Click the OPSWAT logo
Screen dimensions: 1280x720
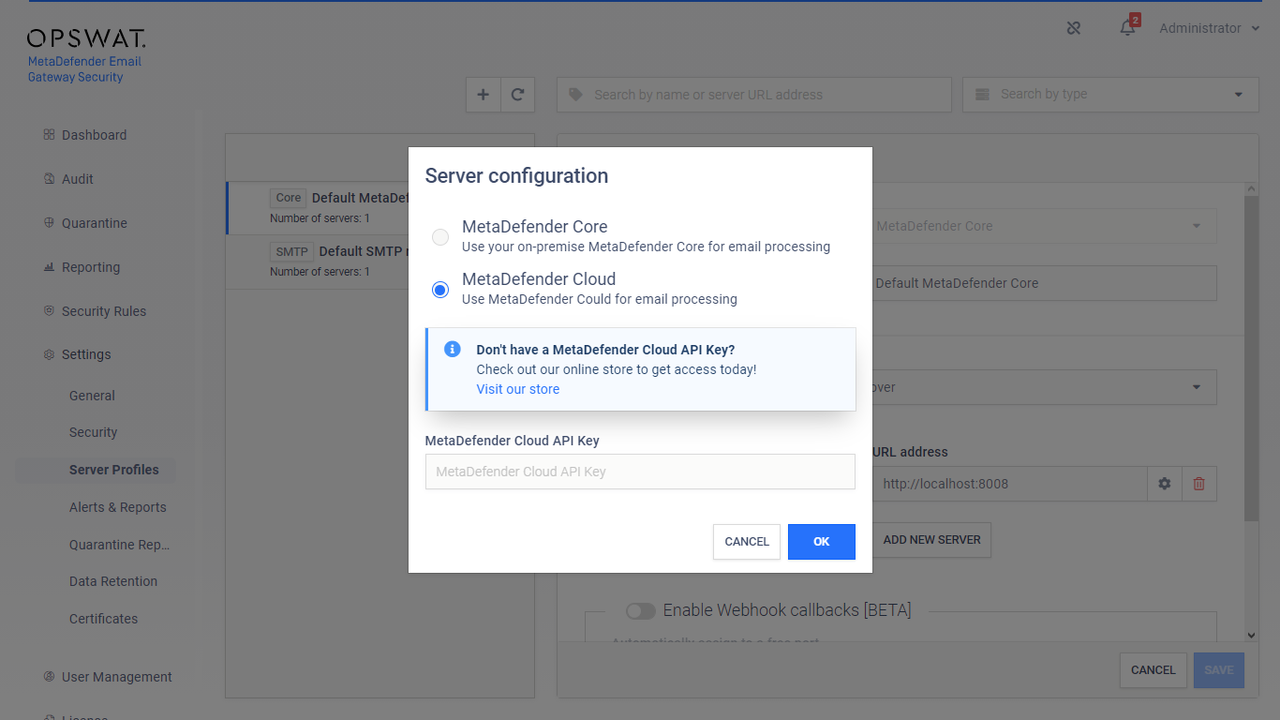[x=86, y=38]
